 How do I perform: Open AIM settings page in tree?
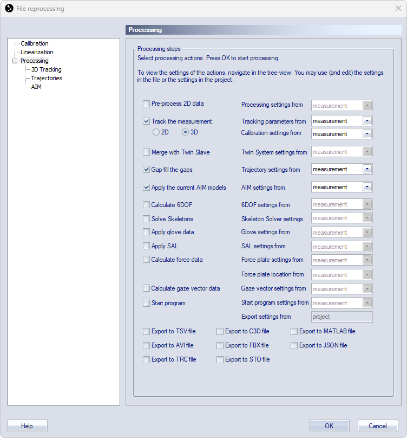[x=36, y=87]
